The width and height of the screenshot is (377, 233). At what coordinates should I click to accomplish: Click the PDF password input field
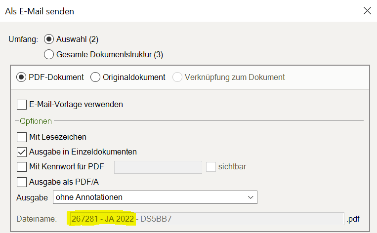pos(158,167)
